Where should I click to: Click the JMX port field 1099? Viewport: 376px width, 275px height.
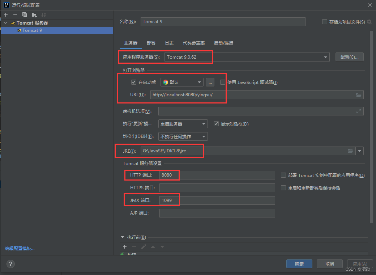coord(217,200)
